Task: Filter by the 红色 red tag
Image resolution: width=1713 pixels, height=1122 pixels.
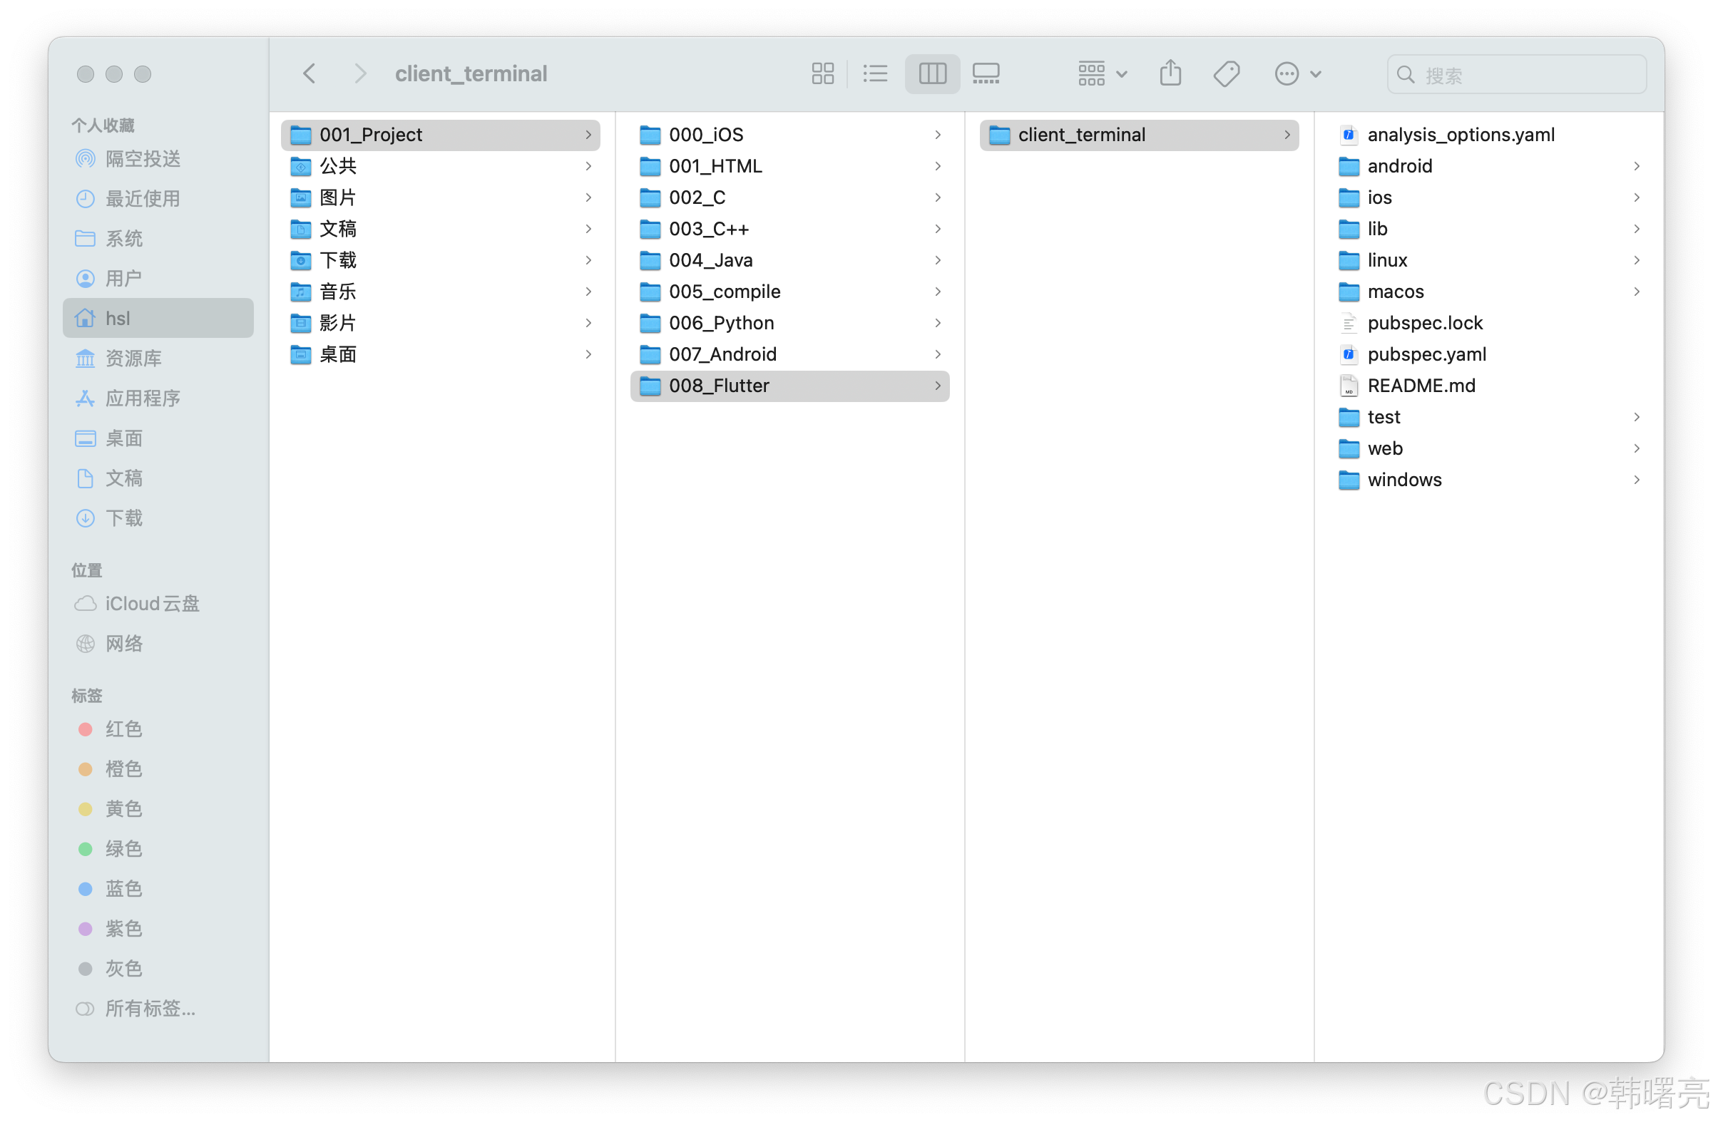Action: pyautogui.click(x=158, y=729)
